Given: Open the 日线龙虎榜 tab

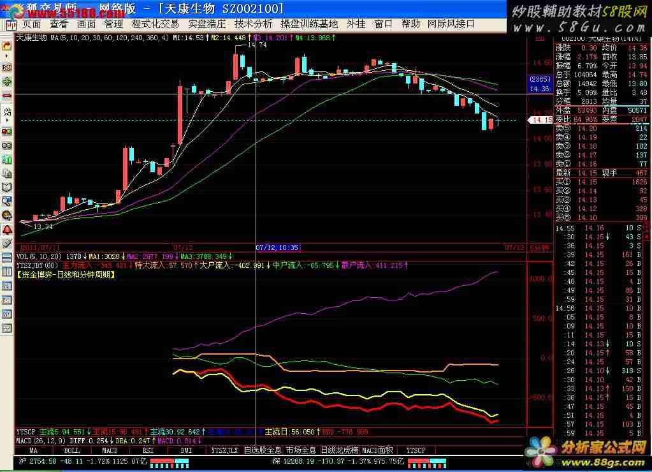Looking at the screenshot, I should click(339, 450).
